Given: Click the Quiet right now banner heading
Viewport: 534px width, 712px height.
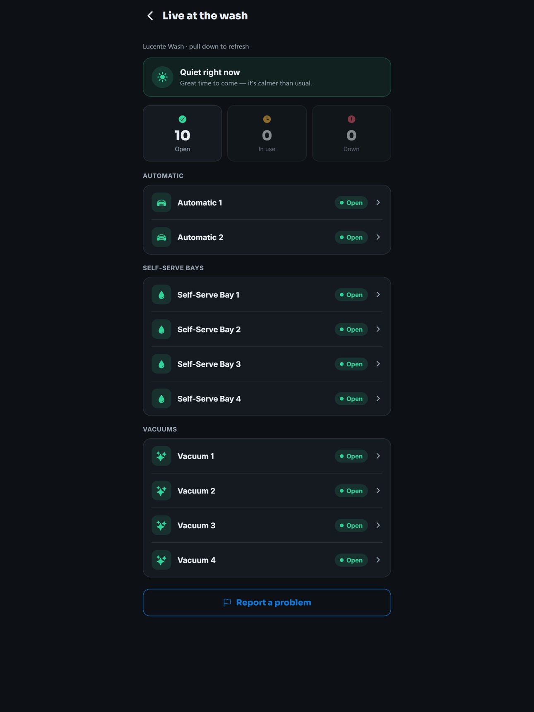Looking at the screenshot, I should coord(210,72).
